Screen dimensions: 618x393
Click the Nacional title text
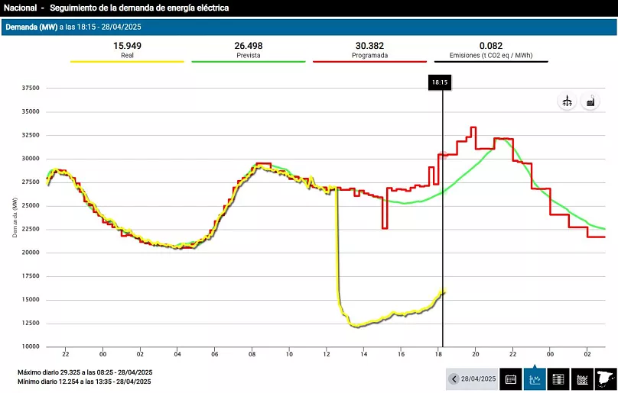pyautogui.click(x=21, y=8)
